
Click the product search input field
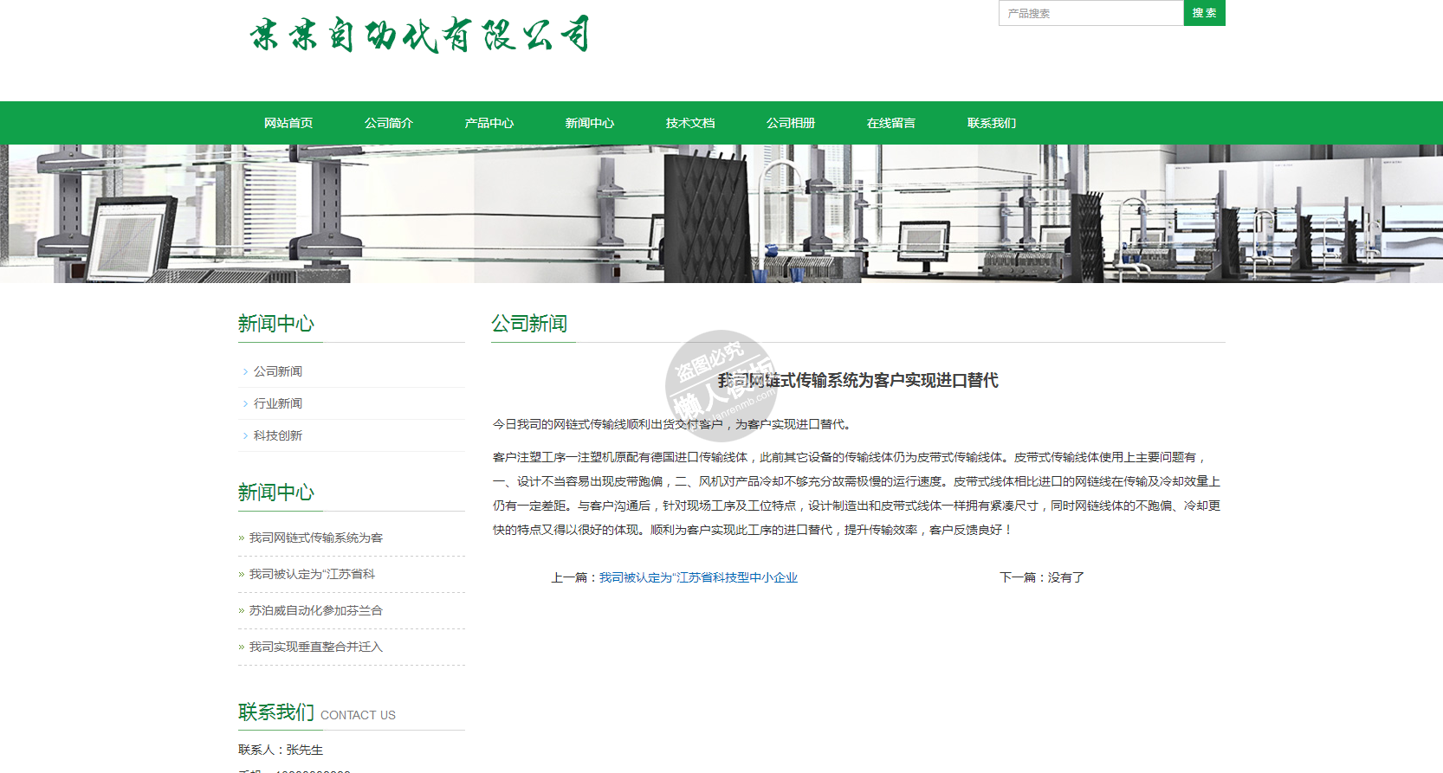point(1090,13)
